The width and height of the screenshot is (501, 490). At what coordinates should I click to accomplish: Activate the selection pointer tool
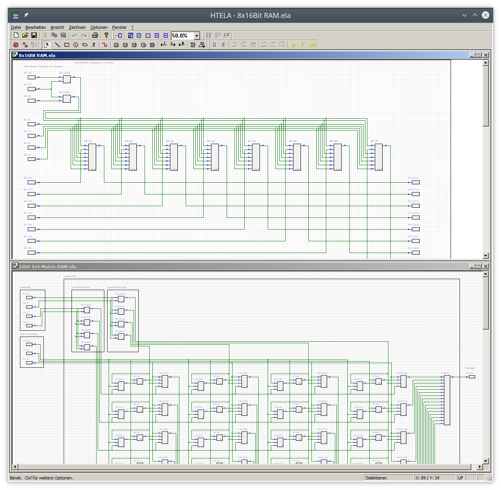click(x=46, y=45)
